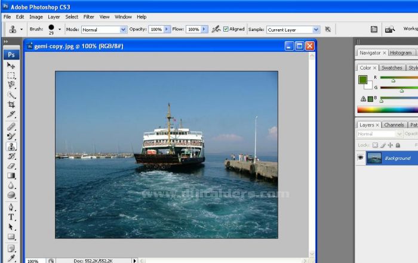Select the Path Selection tool

(x=11, y=227)
